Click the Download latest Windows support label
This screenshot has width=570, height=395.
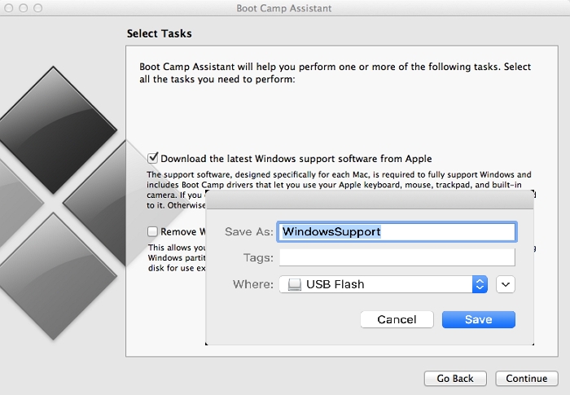point(296,159)
